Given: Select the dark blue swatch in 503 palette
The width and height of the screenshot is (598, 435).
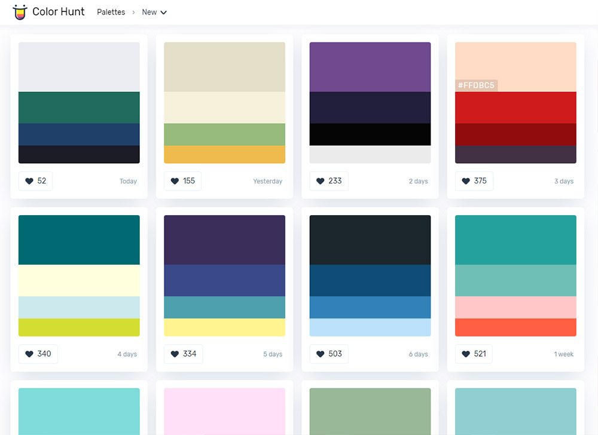Looking at the screenshot, I should tap(370, 280).
